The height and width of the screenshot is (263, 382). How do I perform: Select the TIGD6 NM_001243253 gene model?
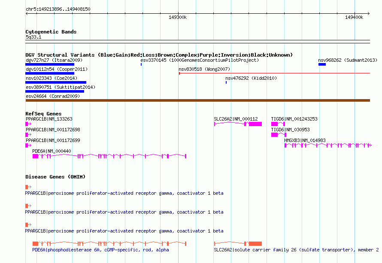[x=278, y=124]
